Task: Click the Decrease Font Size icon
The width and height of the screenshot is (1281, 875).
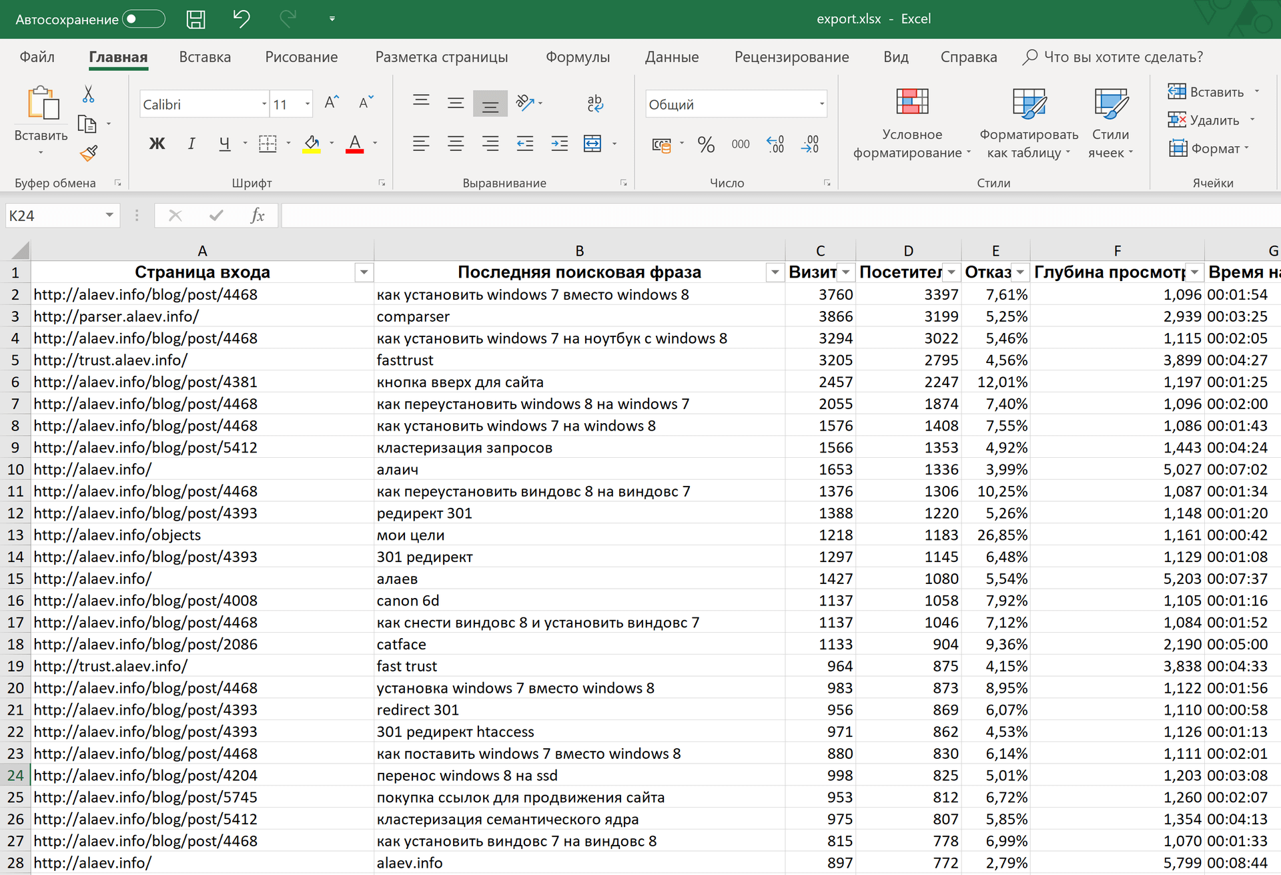Action: (x=366, y=103)
